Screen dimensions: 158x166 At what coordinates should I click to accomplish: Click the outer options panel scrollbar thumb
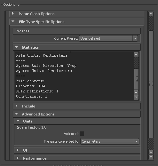point(151,84)
